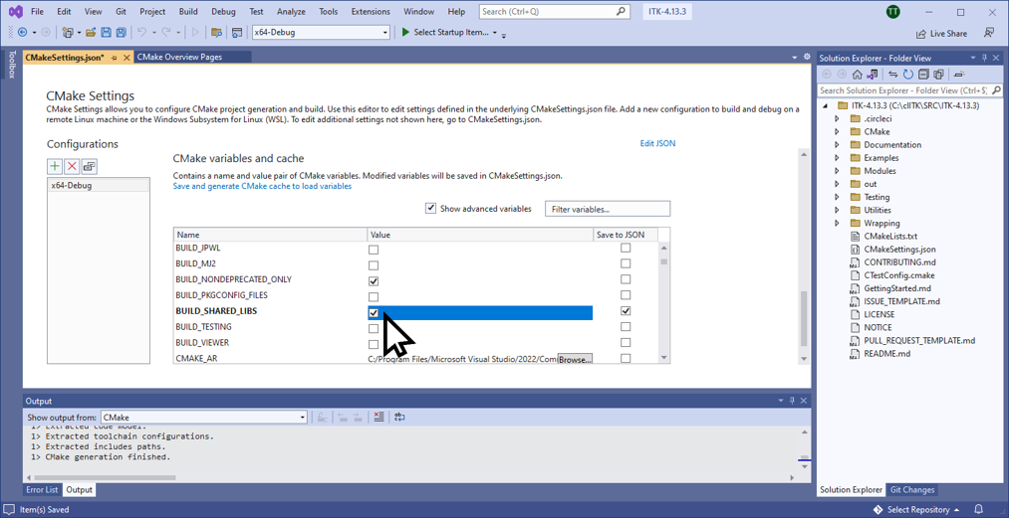
Task: Collapse the ITK-4.13.3 root node
Action: coord(825,105)
